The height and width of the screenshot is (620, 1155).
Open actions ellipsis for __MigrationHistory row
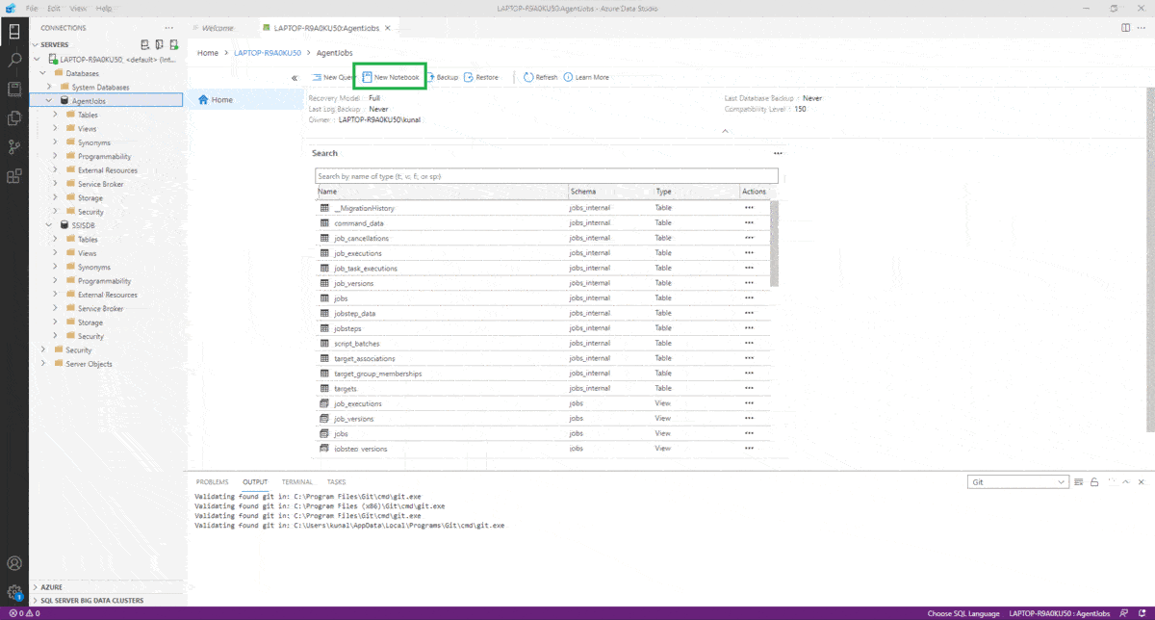point(749,208)
